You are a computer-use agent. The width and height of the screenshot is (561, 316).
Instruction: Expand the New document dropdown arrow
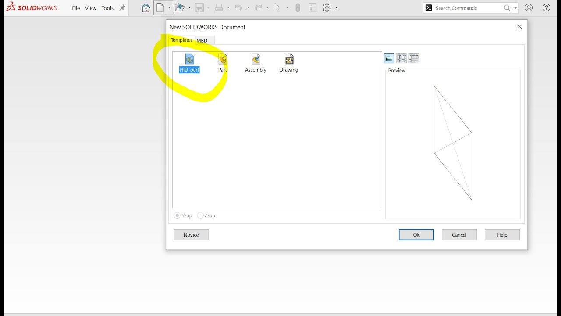tap(170, 8)
